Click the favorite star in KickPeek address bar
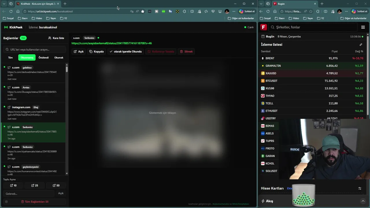The width and height of the screenshot is (370, 208). pos(143,11)
